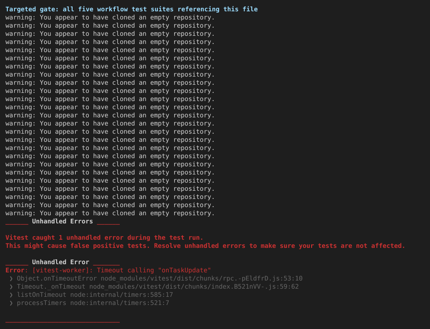Screen dimensions: 430x329
Task: Click chevron before processTimers frame
Action: point(11,303)
